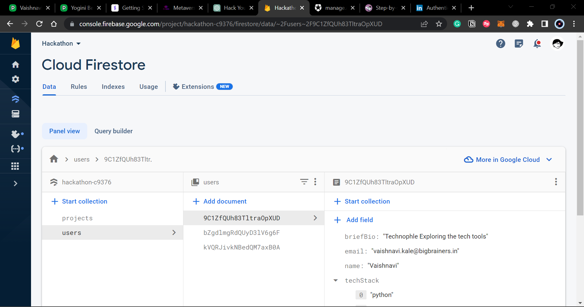Screen dimensions: 584x307
Task: Select document bZgdlmgRdQUyD3lV6g6F
Action: pos(254,233)
